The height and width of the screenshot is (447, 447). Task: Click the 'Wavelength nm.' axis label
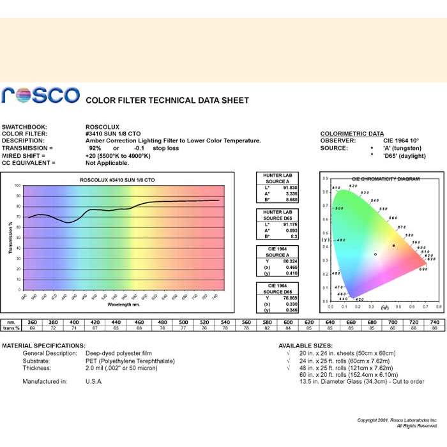click(124, 305)
